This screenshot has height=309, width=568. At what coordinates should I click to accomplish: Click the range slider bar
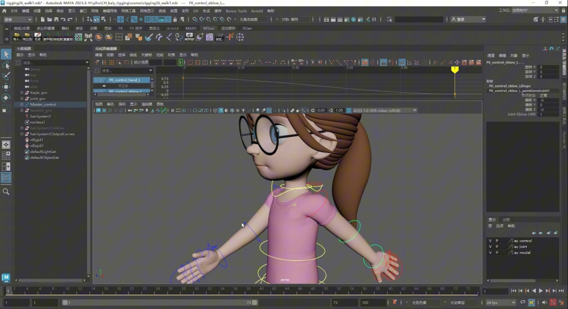point(160,303)
